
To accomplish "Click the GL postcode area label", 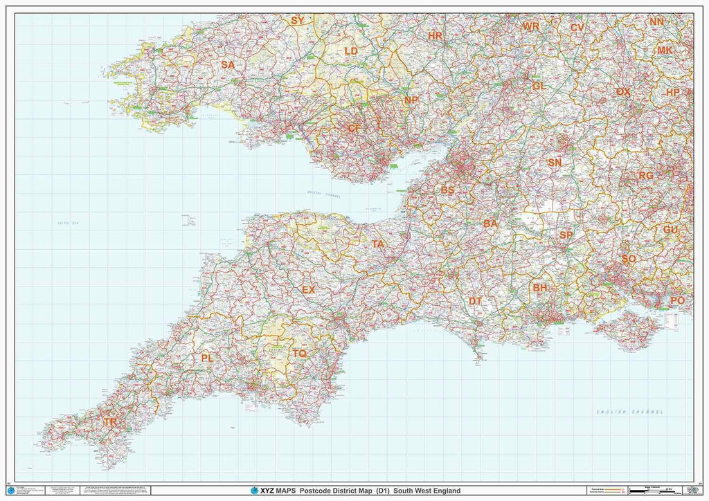I will 539,86.
